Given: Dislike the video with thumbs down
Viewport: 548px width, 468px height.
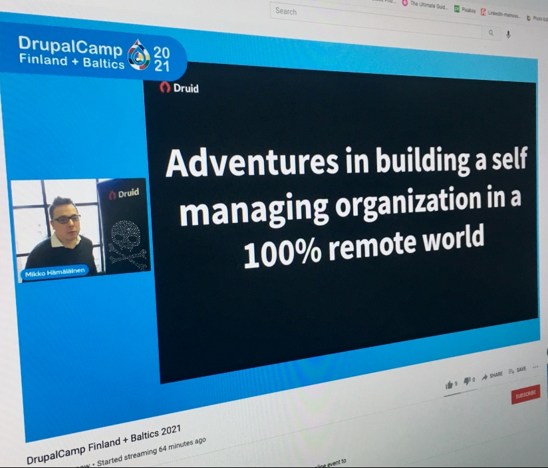Looking at the screenshot, I should tap(469, 381).
